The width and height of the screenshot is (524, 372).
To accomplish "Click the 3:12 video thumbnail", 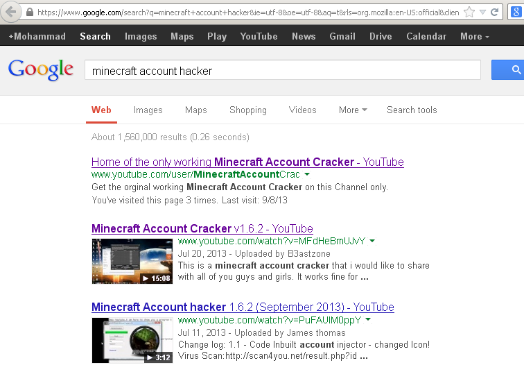I will tap(132, 341).
